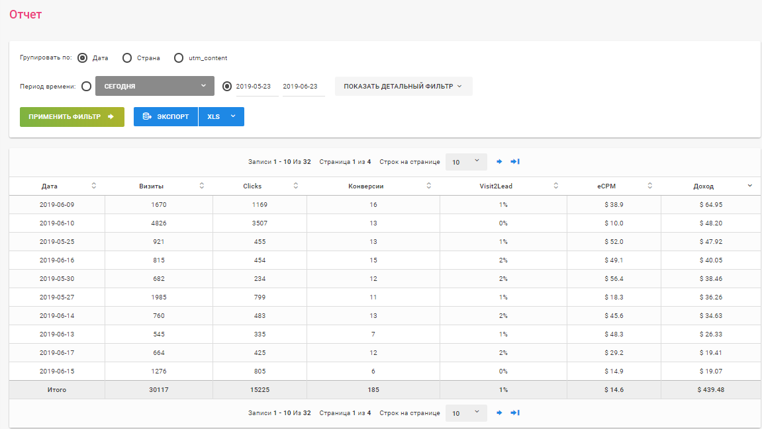Viewport: 762px width, 429px height.
Task: Click ПРИМЕНИТЬ ФИЛЬТР button
Action: (72, 116)
